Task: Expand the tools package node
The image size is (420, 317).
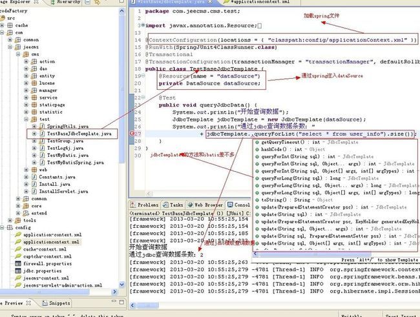Action: point(10,220)
